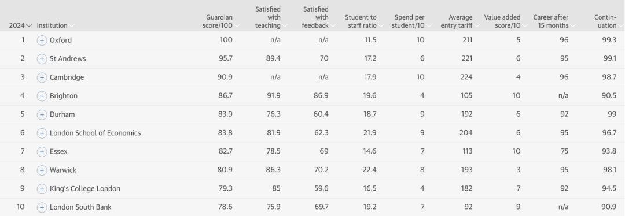Click the plus icon beside Brighton
Image resolution: width=625 pixels, height=216 pixels.
(x=42, y=96)
